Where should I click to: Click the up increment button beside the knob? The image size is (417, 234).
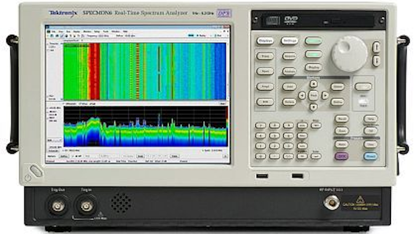(x=376, y=47)
